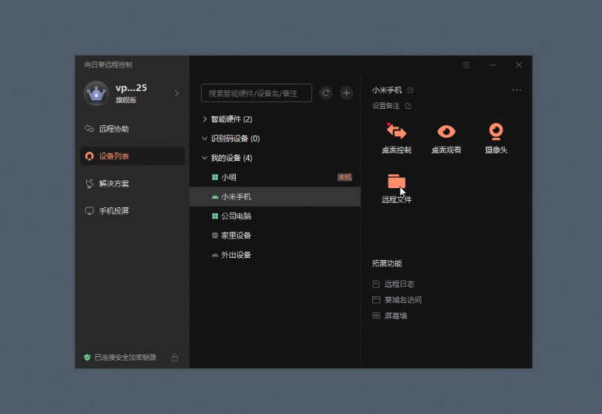602x414 pixels.
Task: Open the 摄像头 camera function
Action: pos(496,138)
